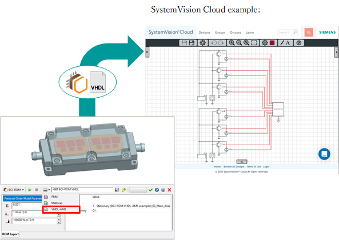Open Terms of Use link

pos(254,166)
